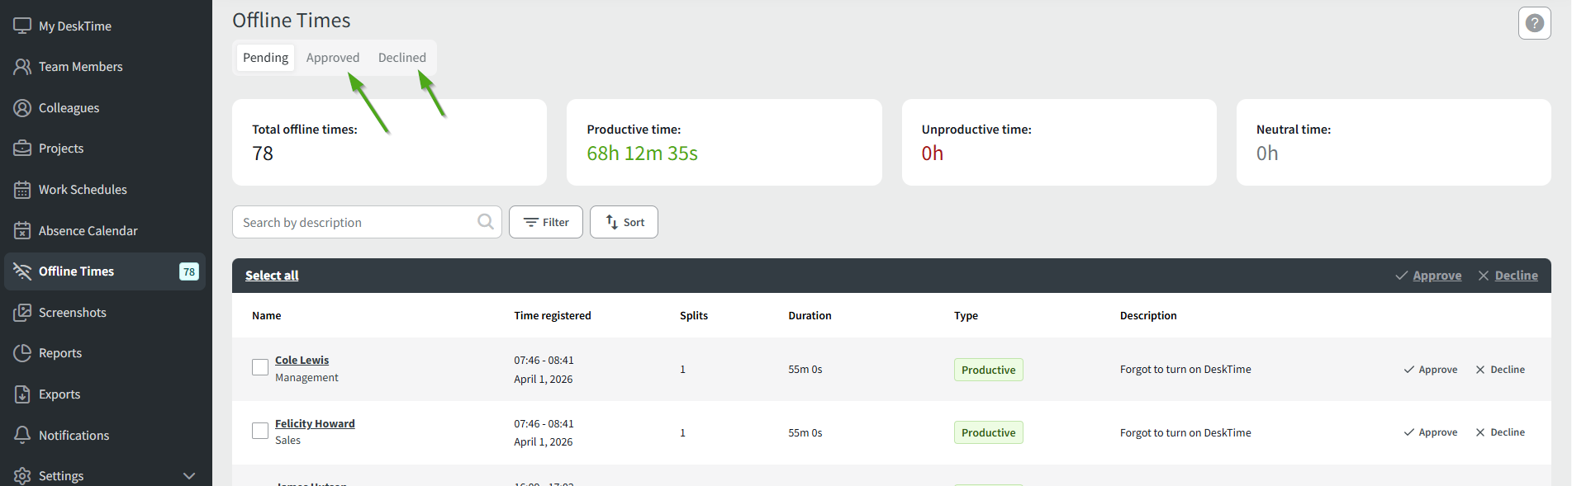Switch to the Declined tab
The image size is (1572, 486).
[x=402, y=58]
